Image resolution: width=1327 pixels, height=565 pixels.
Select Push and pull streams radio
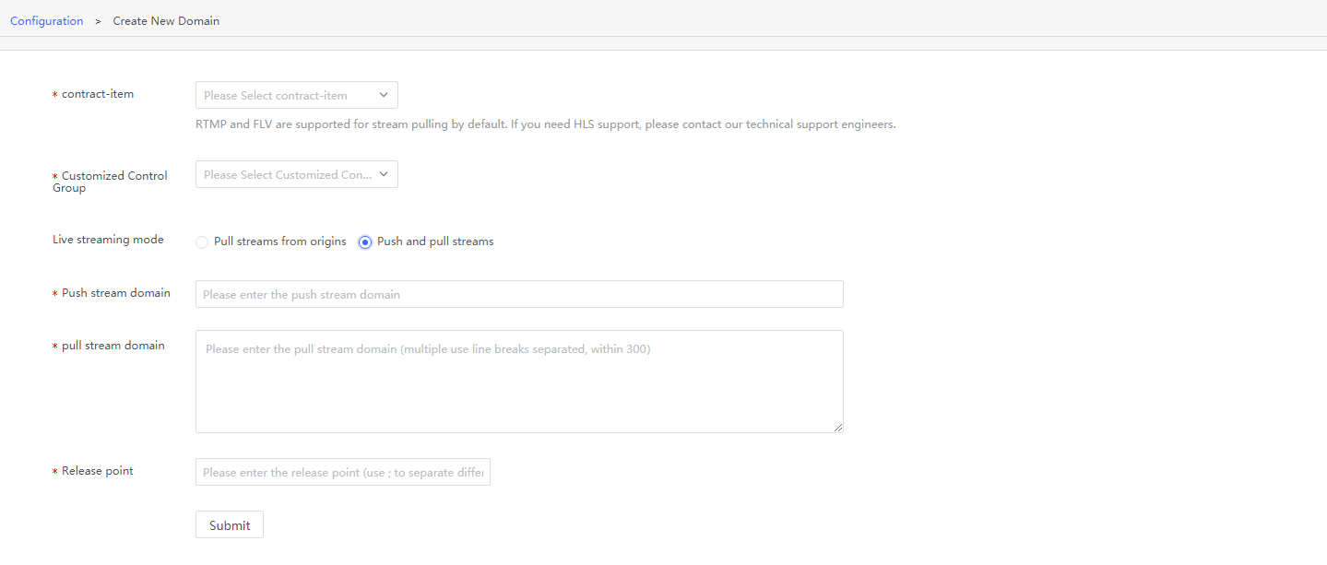coord(365,241)
